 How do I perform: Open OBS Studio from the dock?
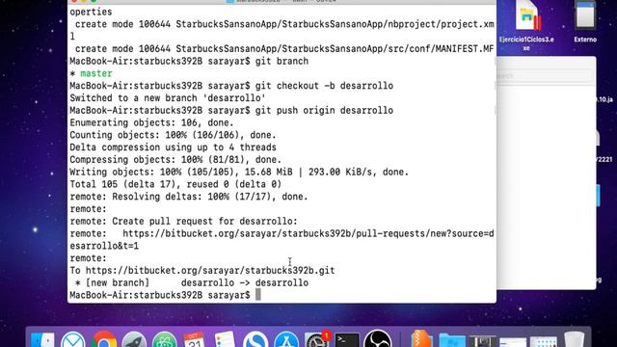click(377, 339)
